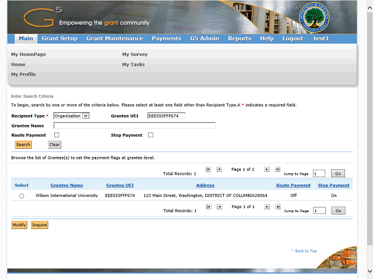The image size is (373, 279).
Task: Open the Grant Maintenance menu
Action: click(115, 38)
